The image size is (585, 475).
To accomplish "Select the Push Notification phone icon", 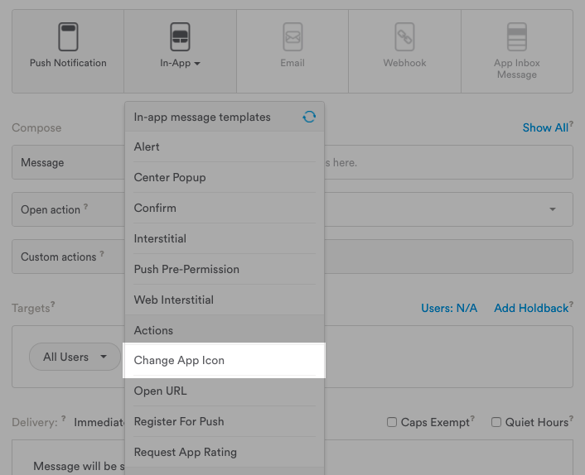I will pos(68,36).
